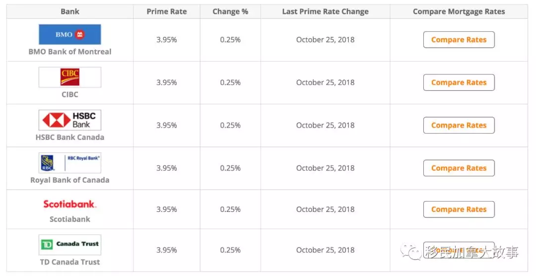This screenshot has height=276, width=536.
Task: Compare Rates for Royal Bank of Canada
Action: (x=459, y=168)
